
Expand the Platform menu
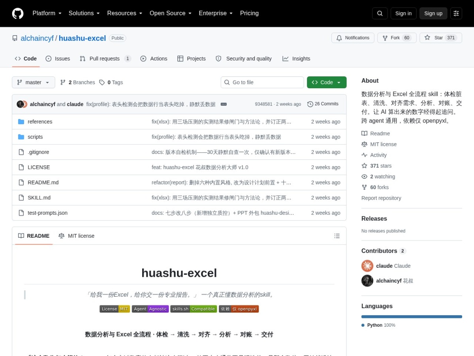pyautogui.click(x=47, y=13)
